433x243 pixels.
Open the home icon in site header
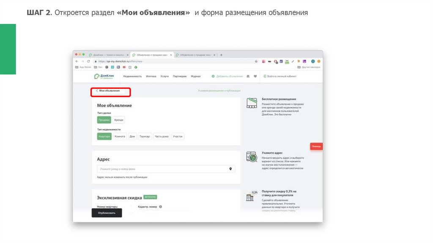click(x=248, y=76)
